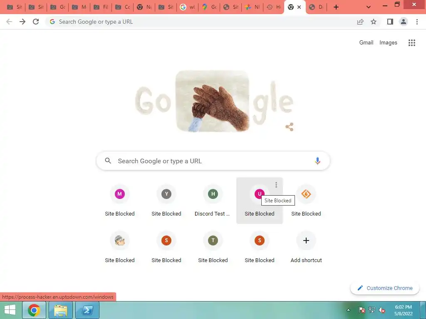Switch to the History tab
This screenshot has height=319, width=426.
pos(274,7)
